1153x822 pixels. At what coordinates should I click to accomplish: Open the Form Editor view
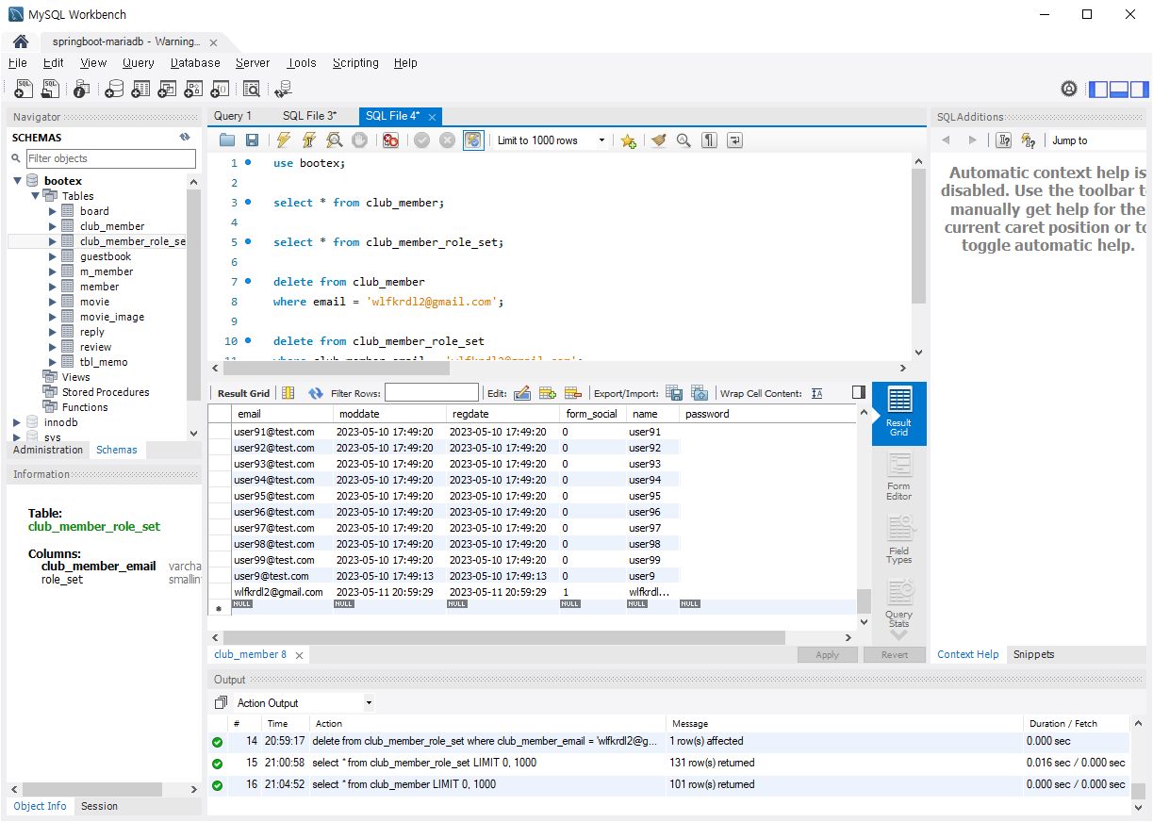tap(899, 476)
